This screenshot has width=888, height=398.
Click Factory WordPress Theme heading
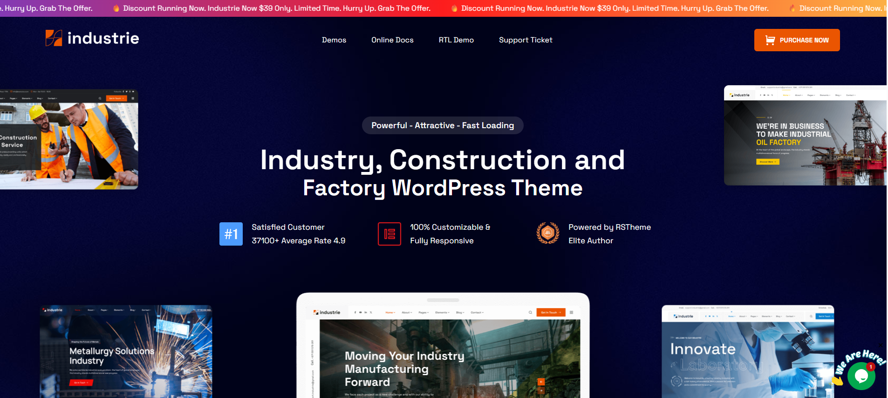click(443, 188)
